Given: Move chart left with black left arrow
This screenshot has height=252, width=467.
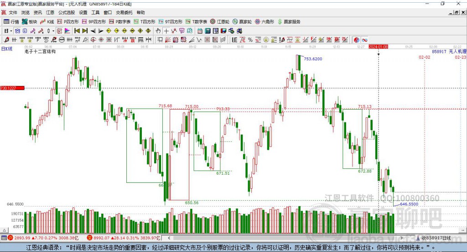Looking at the screenshot, I should coord(93,30).
